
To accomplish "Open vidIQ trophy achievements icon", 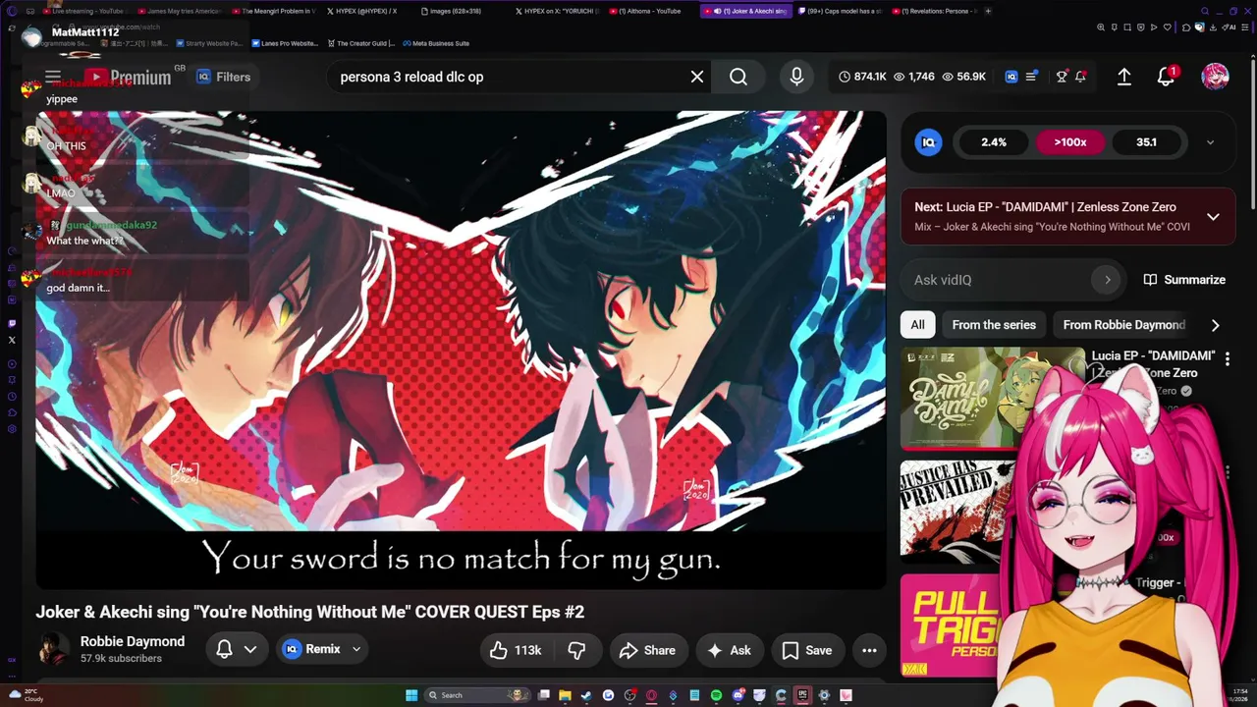I will pos(1062,77).
